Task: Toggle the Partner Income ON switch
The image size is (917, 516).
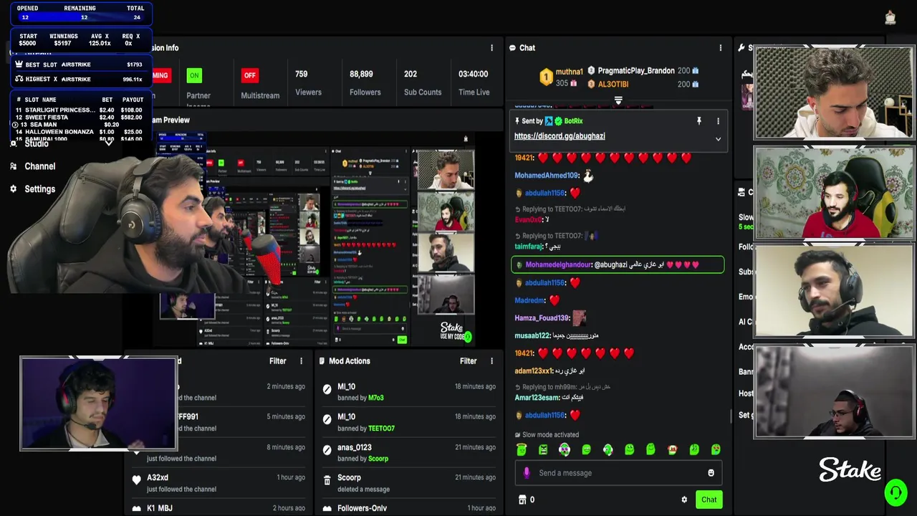Action: (x=194, y=75)
